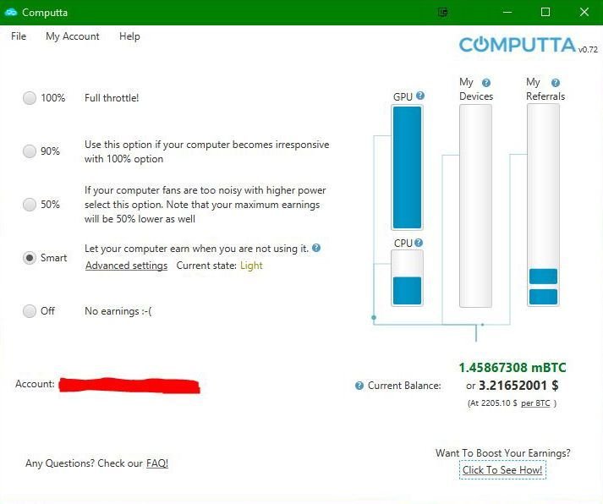Click the Current Balance help icon

(x=359, y=386)
